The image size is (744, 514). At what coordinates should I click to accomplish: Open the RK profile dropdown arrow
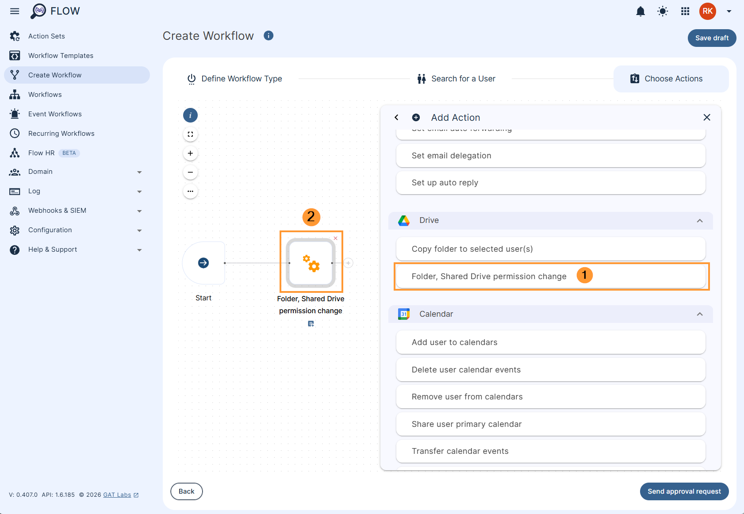point(729,11)
